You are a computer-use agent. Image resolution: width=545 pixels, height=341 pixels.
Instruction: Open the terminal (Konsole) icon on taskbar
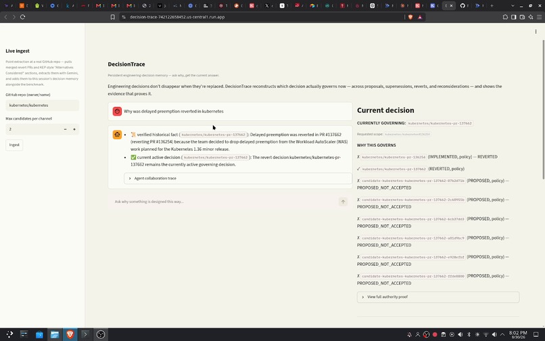point(85,334)
